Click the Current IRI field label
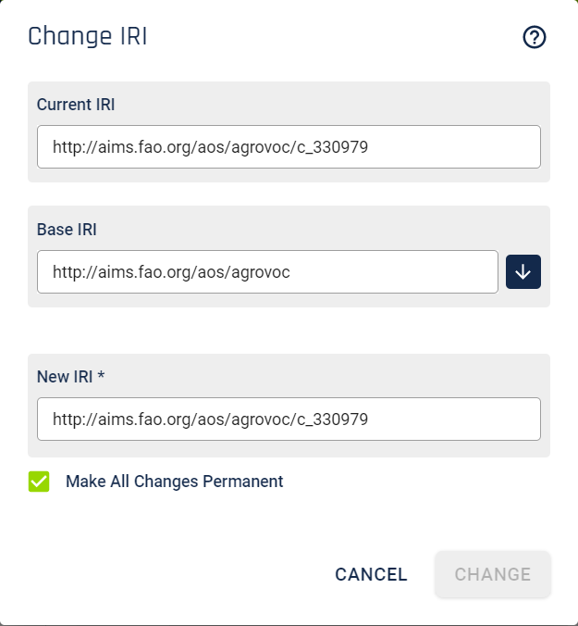Viewport: 578px width, 626px height. click(76, 105)
